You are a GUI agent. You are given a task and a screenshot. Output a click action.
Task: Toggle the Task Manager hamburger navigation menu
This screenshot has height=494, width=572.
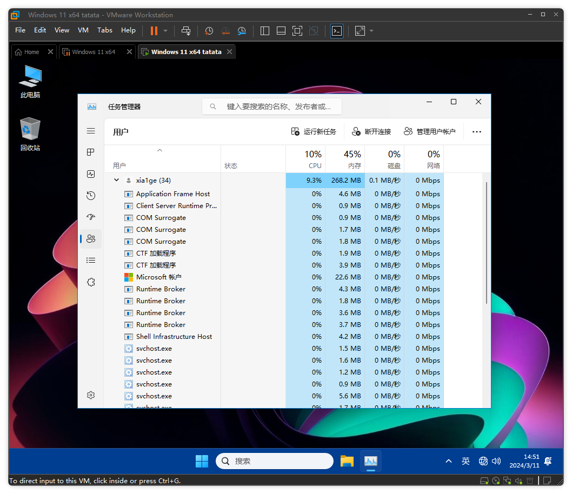pos(91,131)
